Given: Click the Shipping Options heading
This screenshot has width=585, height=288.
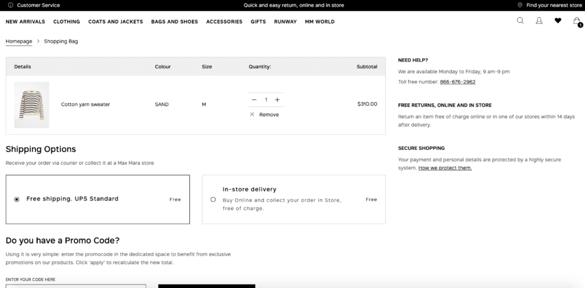Looking at the screenshot, I should pyautogui.click(x=41, y=149).
